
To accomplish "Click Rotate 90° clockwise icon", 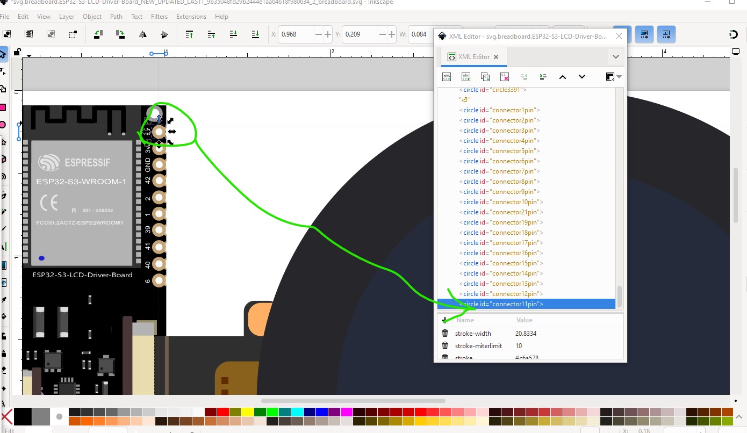I will (x=120, y=34).
